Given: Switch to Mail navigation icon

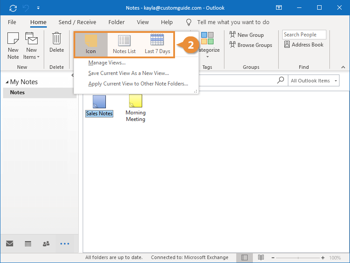Looking at the screenshot, I should pos(10,243).
